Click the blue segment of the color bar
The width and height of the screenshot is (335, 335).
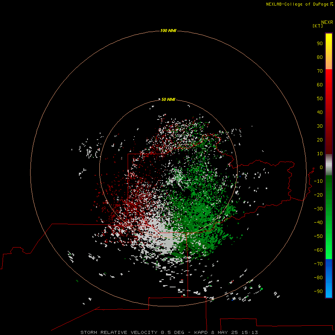(x=329, y=278)
